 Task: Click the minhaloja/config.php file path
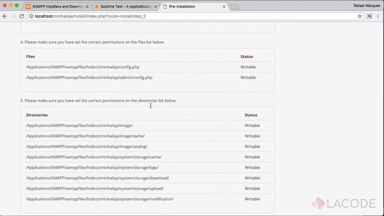[x=83, y=67]
